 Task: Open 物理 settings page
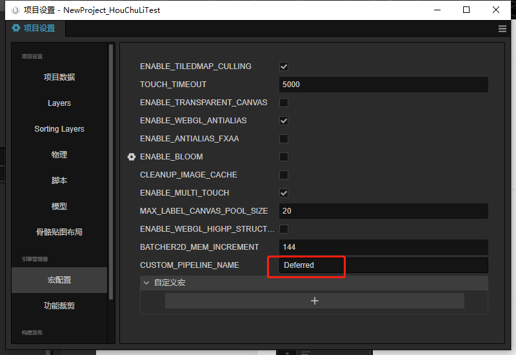pos(59,154)
